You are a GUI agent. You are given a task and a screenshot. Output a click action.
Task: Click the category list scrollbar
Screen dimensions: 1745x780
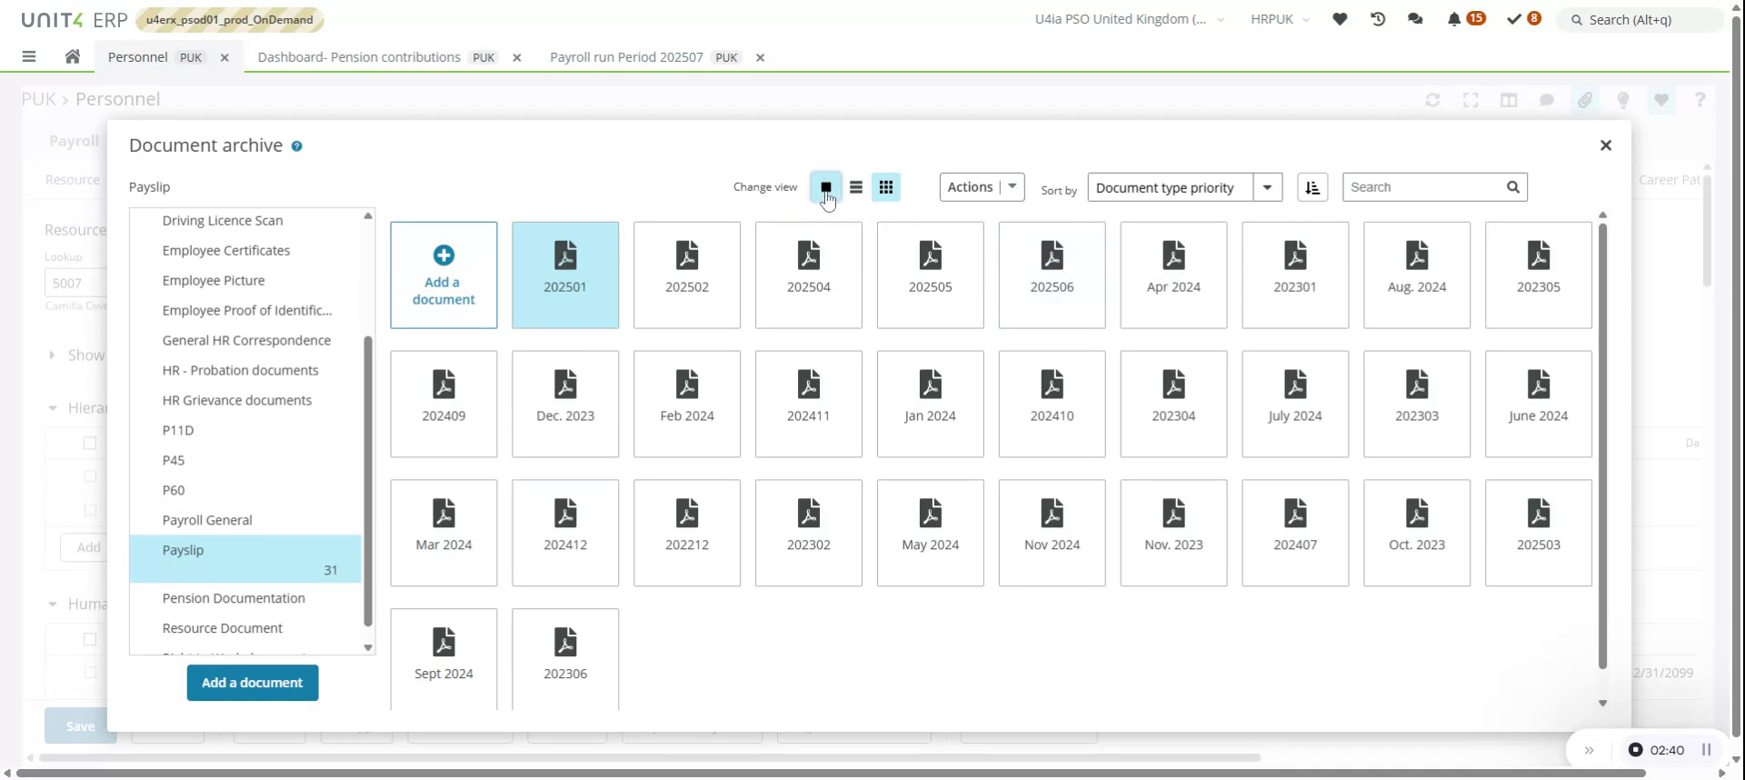[368, 481]
